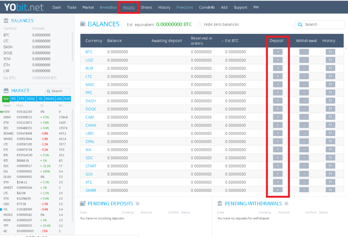
Task: Switch to the ETH market tab
Action: pyautogui.click(x=21, y=99)
